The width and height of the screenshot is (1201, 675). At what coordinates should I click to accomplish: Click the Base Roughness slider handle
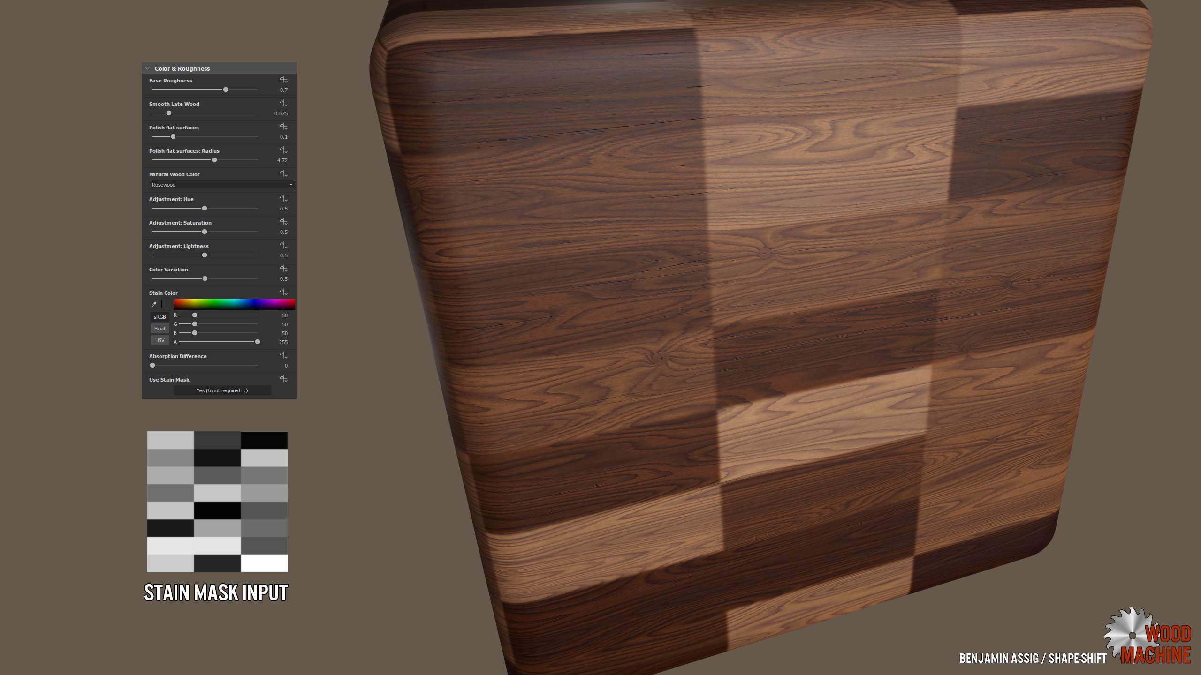pos(226,90)
